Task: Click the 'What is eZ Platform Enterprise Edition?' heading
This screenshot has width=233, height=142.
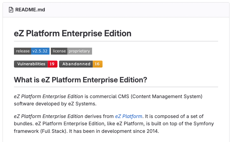Action: coord(80,80)
